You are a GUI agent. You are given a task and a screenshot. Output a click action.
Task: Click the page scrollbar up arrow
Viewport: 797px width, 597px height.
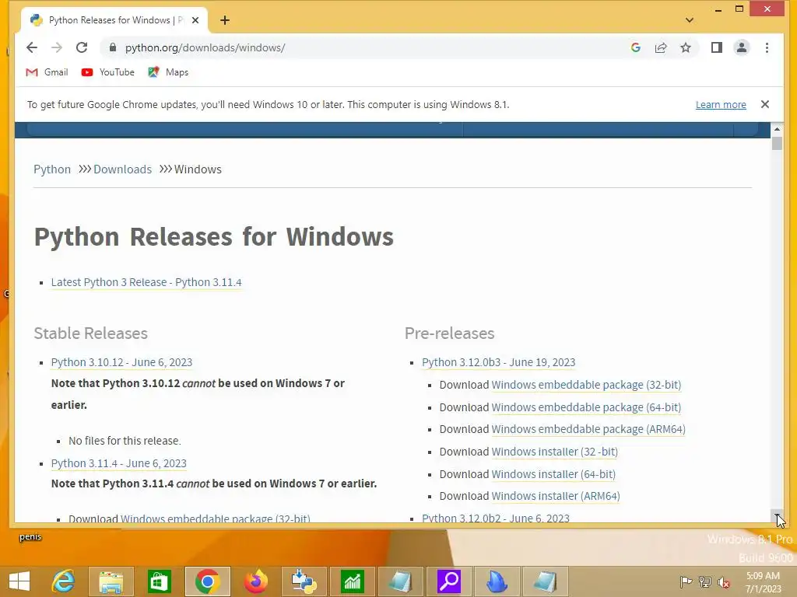pos(777,129)
